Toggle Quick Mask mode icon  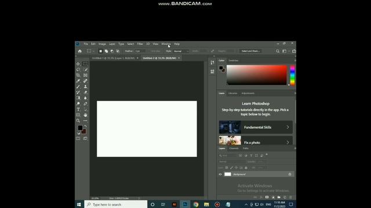pyautogui.click(x=78, y=139)
